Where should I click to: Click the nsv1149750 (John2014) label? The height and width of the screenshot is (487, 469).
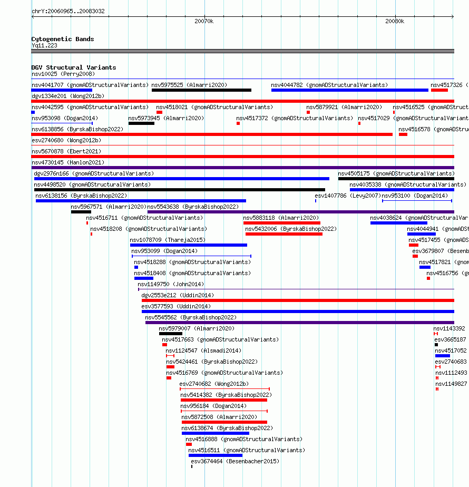pos(171,284)
